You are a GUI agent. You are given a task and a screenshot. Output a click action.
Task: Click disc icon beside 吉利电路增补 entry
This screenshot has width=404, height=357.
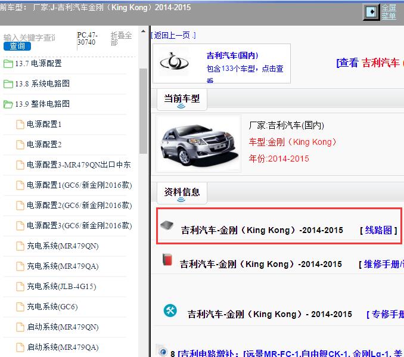162,350
